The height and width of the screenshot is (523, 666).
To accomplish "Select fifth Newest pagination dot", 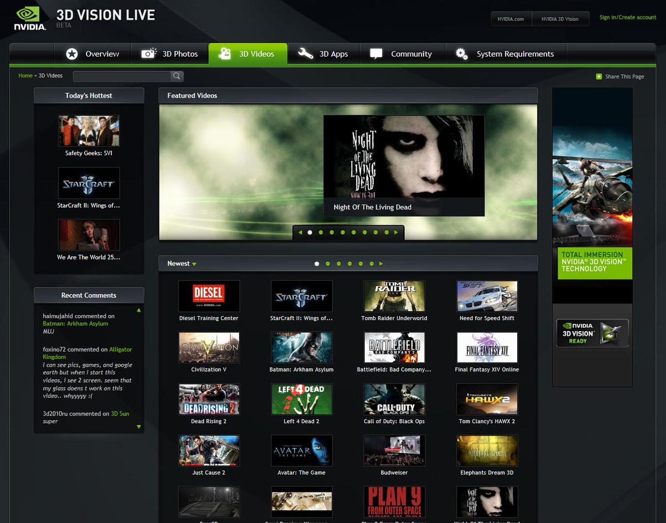I will [361, 264].
